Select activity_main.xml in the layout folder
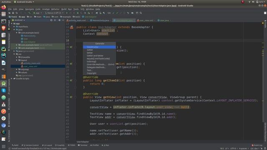 tap(30, 63)
